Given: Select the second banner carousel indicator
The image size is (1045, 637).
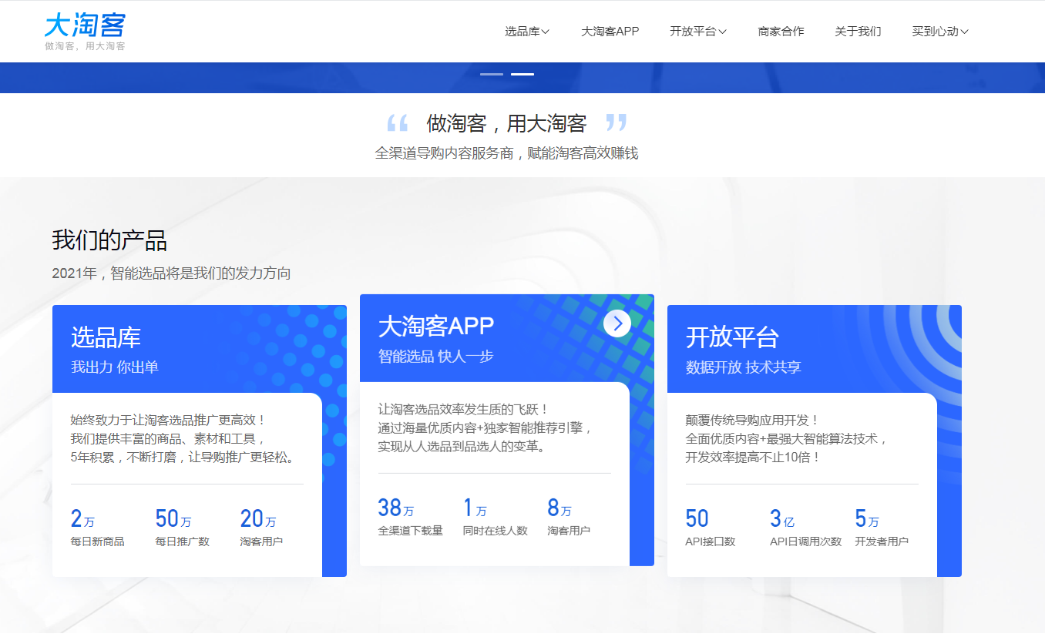Looking at the screenshot, I should [522, 74].
